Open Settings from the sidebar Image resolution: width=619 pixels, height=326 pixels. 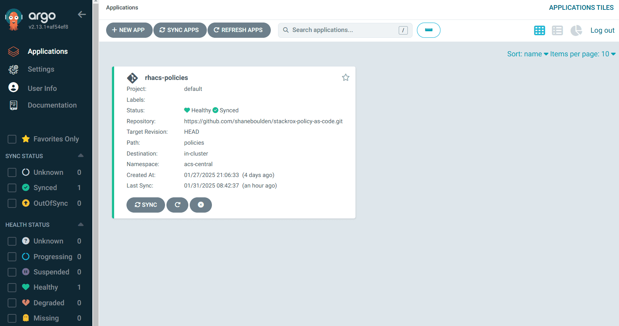point(41,69)
